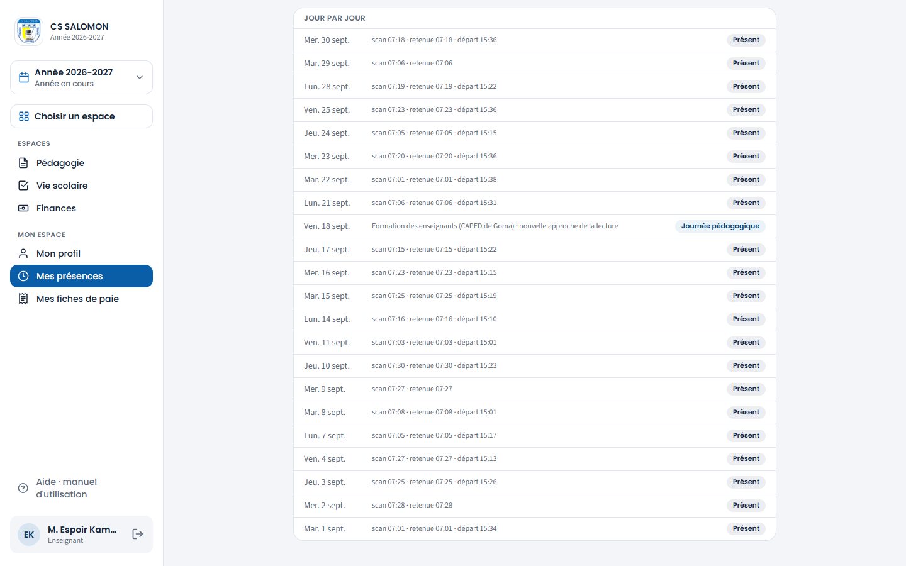Screen dimensions: 906x566
Task: Click the Vie scolaire check icon
Action: [x=23, y=186]
